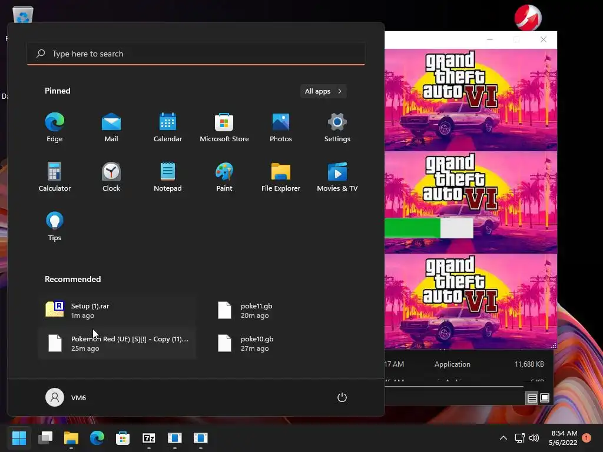Click the power button in Start menu
603x452 pixels.
coord(342,397)
